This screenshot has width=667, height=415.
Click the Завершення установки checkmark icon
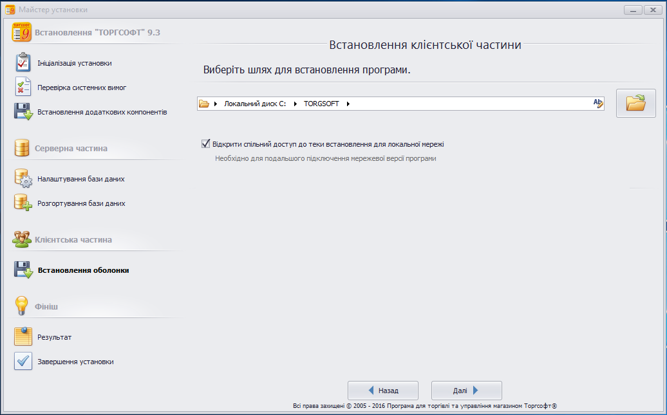23,362
